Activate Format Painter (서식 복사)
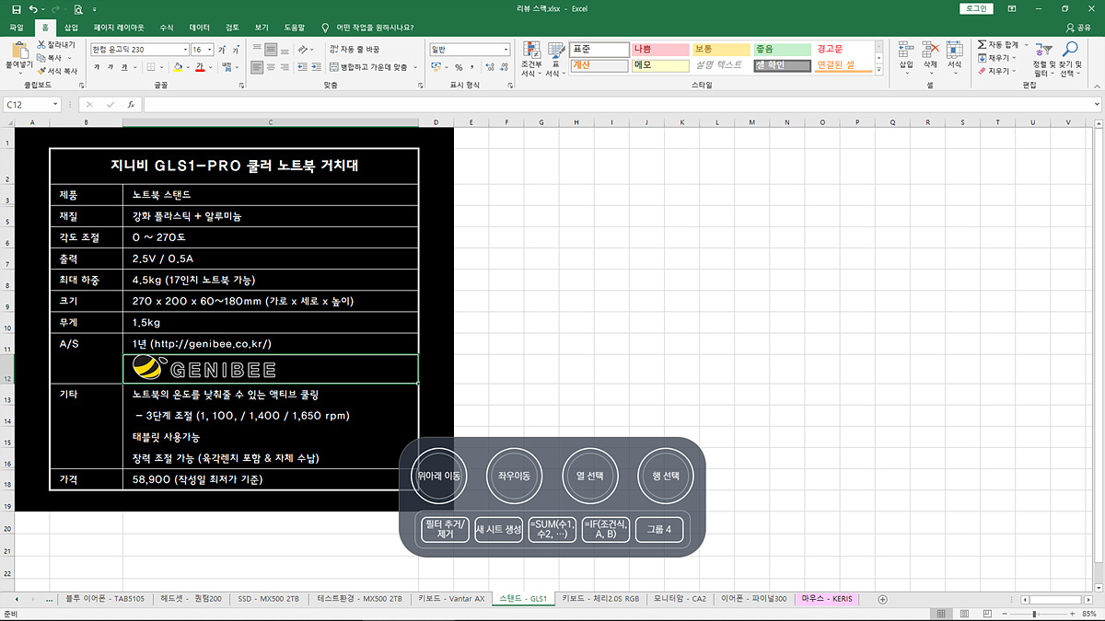This screenshot has width=1105, height=621. (x=57, y=71)
